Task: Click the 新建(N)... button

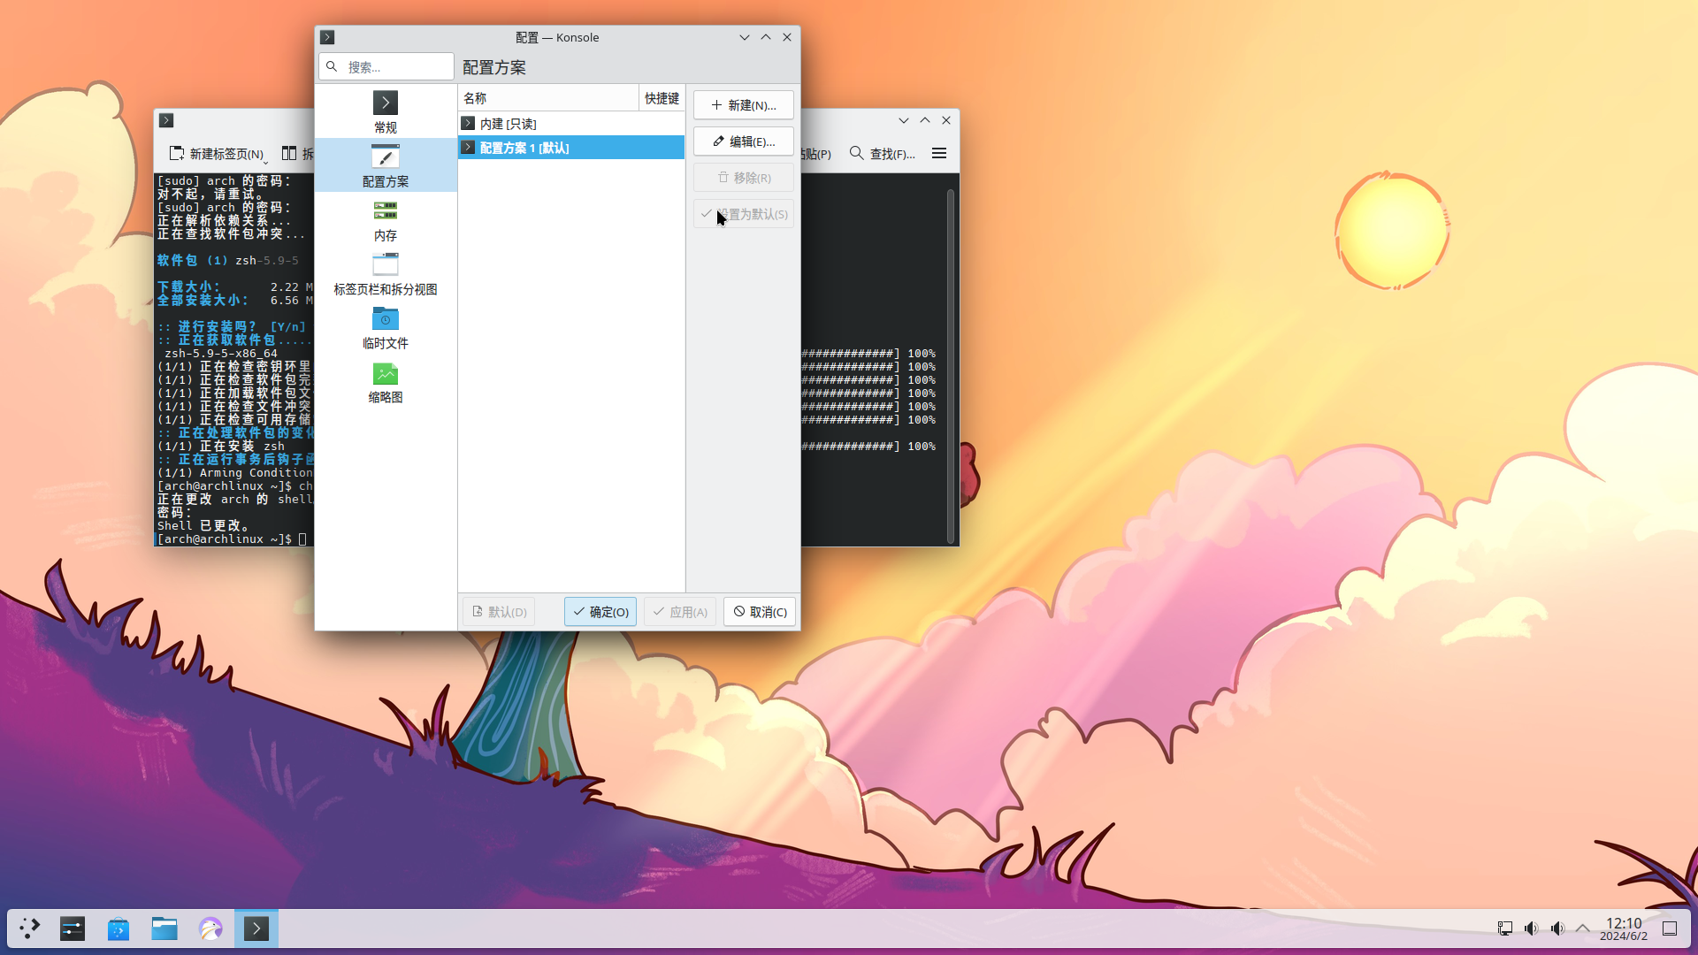Action: pyautogui.click(x=743, y=105)
